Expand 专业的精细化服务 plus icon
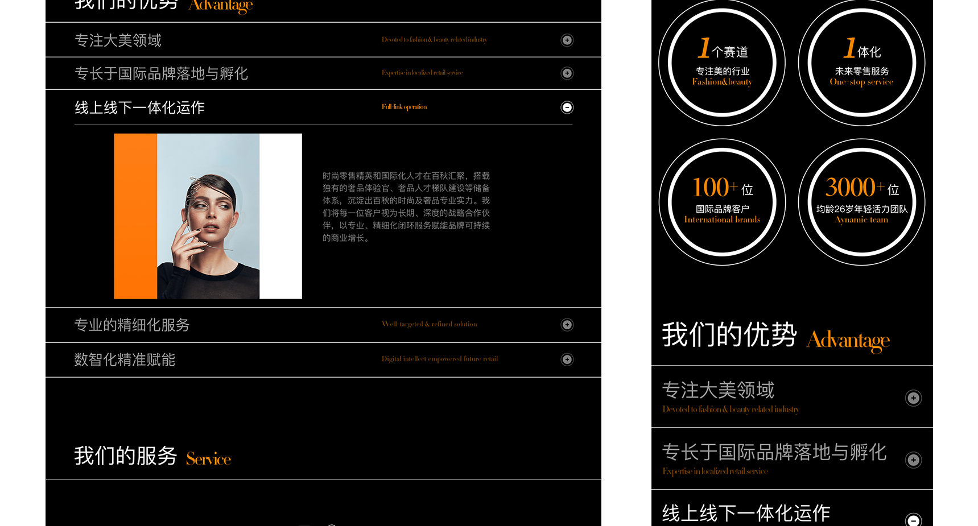 (567, 325)
